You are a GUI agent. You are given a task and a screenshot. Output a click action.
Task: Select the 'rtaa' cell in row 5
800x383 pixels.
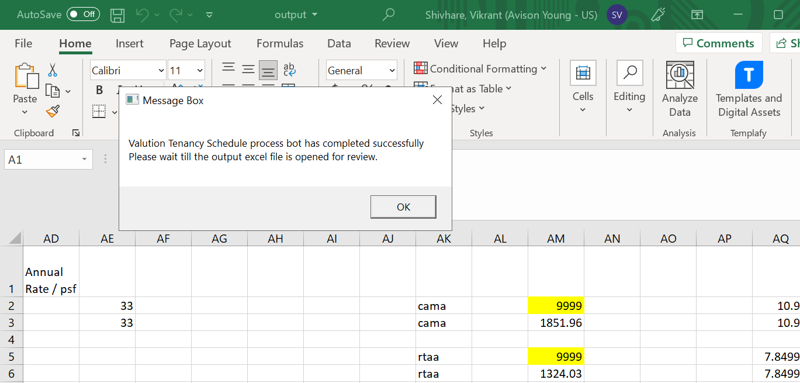[x=444, y=357]
